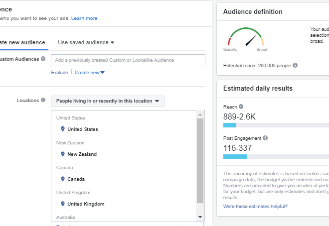Click the 889-2.6K reach value
329x226 pixels.
click(239, 116)
